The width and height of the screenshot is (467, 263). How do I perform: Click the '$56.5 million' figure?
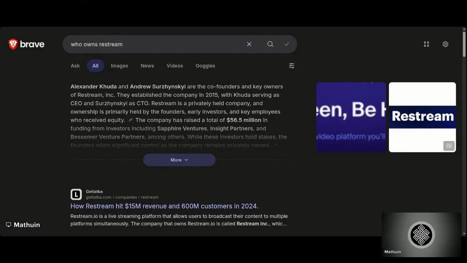point(244,120)
